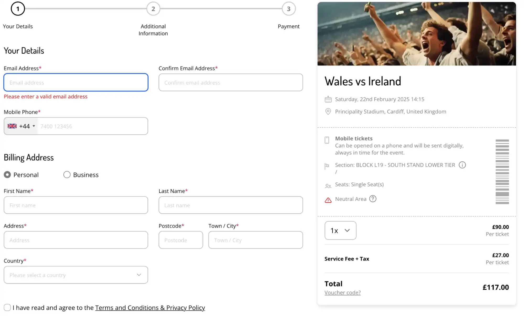The image size is (524, 316).
Task: Click the location pin icon near Principality Stadium
Action: tap(327, 112)
